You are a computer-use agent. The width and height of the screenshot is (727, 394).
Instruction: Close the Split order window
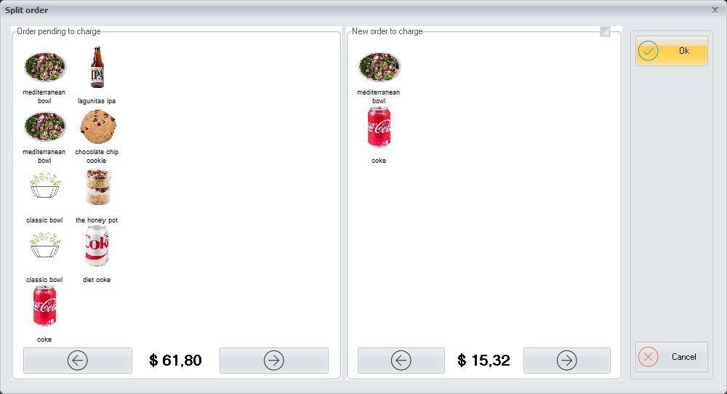[x=715, y=10]
